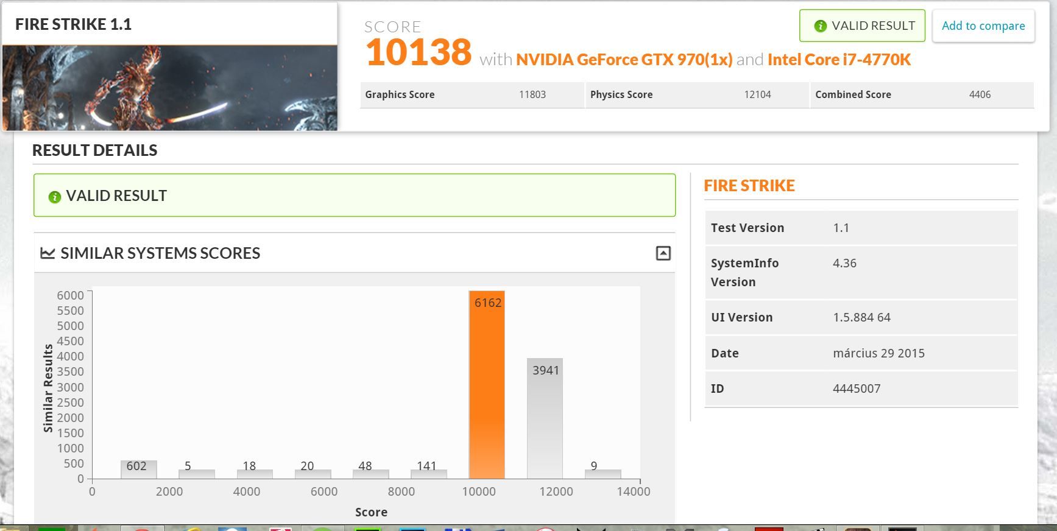Click the Physics Score value 12104
1057x531 pixels.
pyautogui.click(x=757, y=94)
